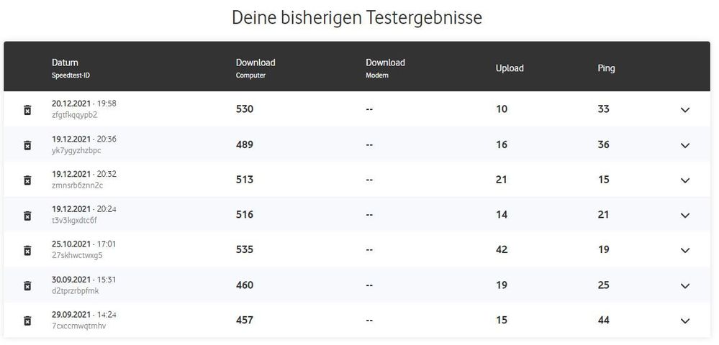Remove the 19.12.2021 20:24 test entry
The width and height of the screenshot is (719, 345).
27,216
